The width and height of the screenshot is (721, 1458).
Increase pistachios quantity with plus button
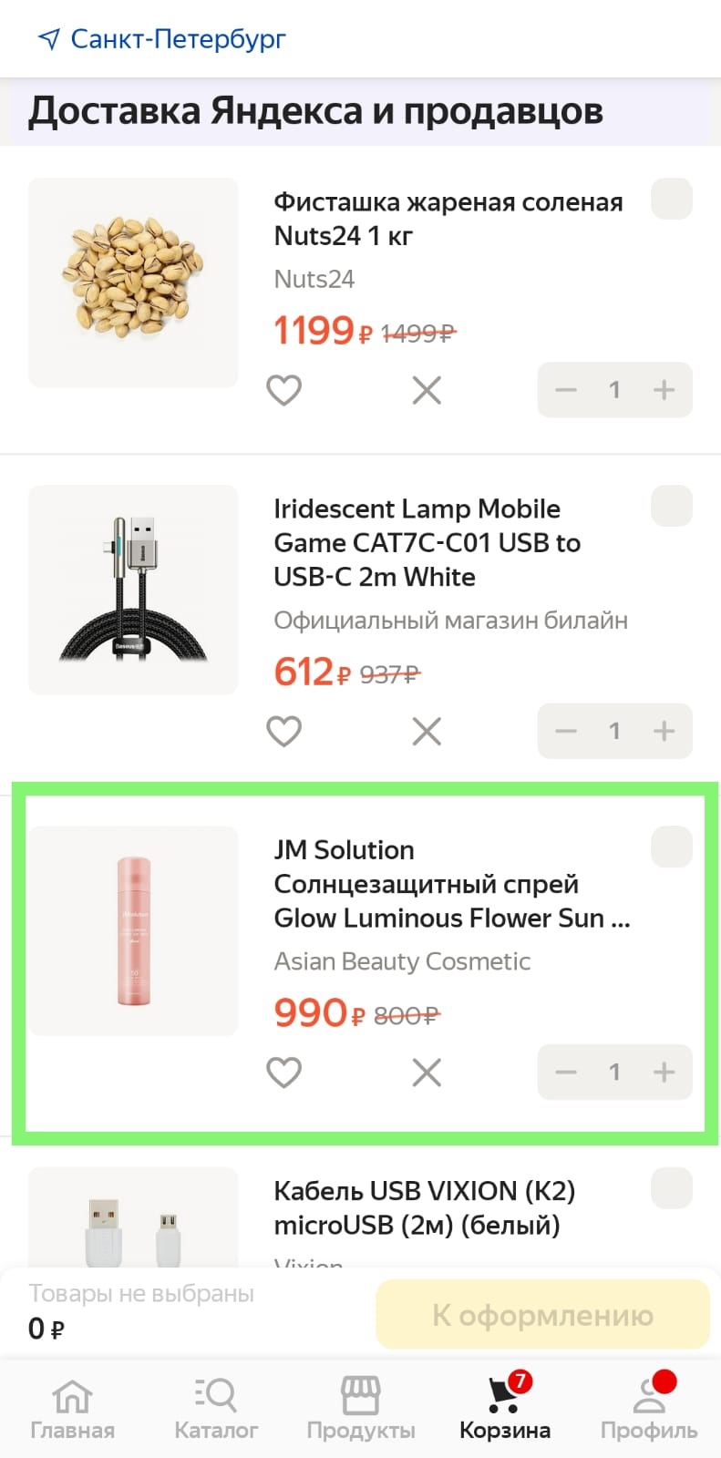coord(664,390)
